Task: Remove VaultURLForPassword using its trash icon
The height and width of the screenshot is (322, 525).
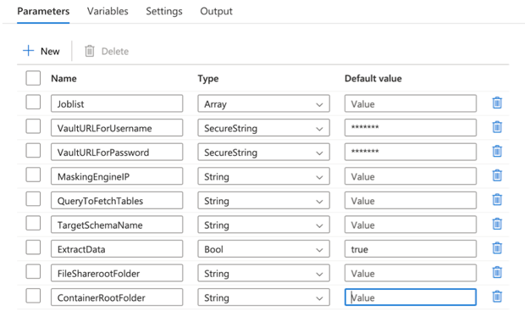Action: click(x=497, y=151)
